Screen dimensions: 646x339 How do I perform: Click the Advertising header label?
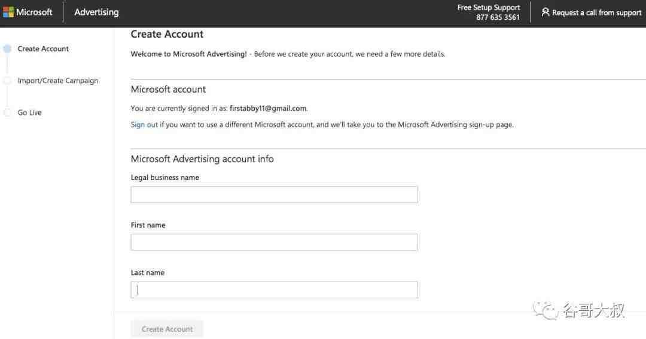96,13
